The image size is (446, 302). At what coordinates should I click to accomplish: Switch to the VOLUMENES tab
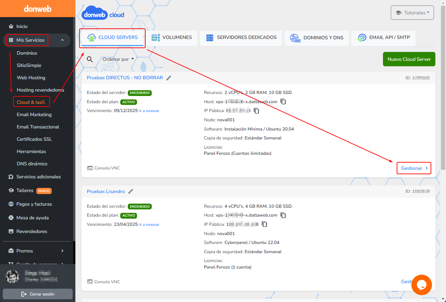coord(171,38)
